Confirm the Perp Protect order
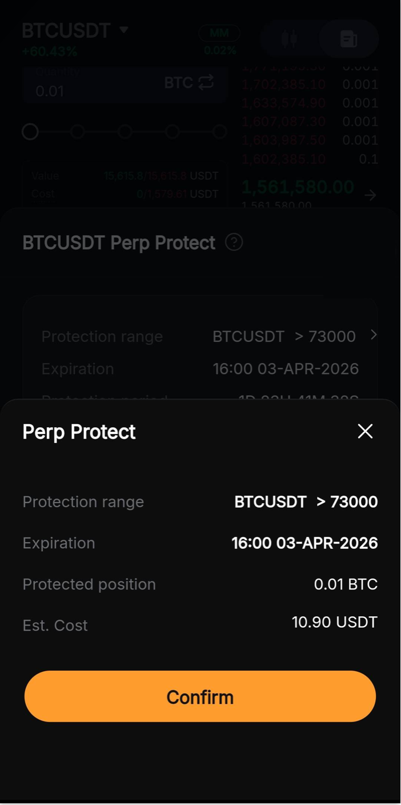This screenshot has width=401, height=805. [x=200, y=696]
